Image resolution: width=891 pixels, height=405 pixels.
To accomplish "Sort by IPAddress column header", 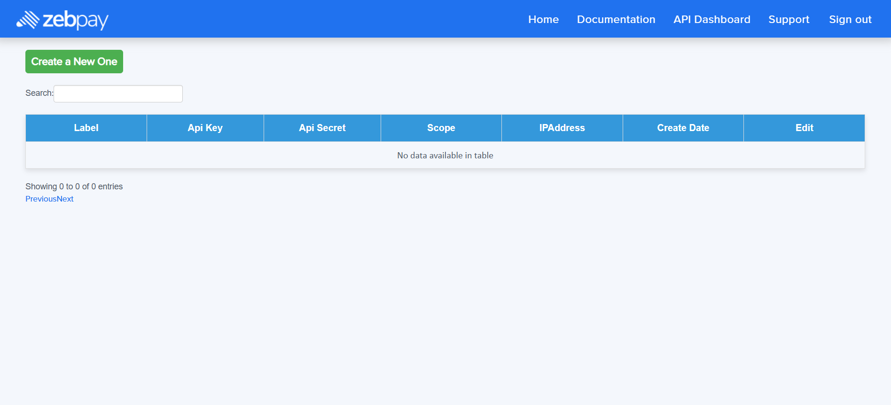I will click(x=562, y=128).
